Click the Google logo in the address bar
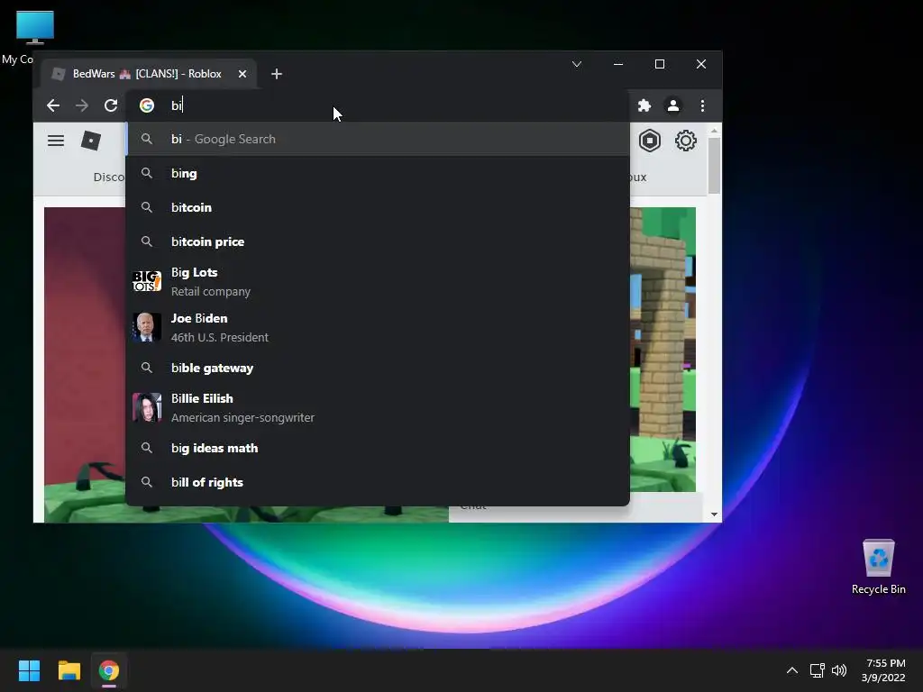Viewport: 923px width, 692px height. point(147,105)
